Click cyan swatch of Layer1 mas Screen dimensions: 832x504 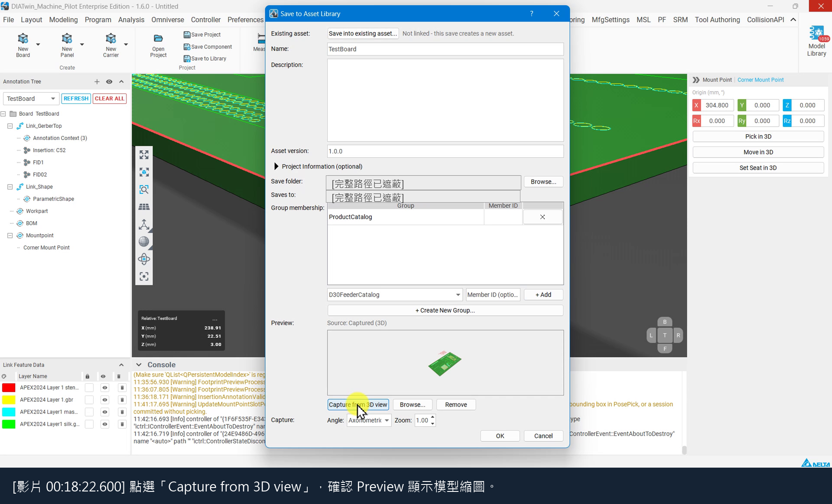click(9, 412)
